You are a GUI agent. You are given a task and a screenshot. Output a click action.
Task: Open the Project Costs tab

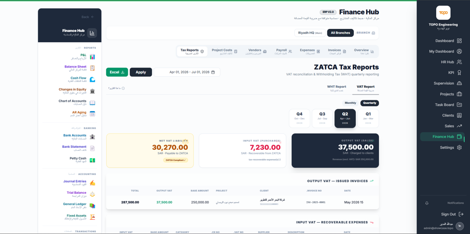coord(224,51)
